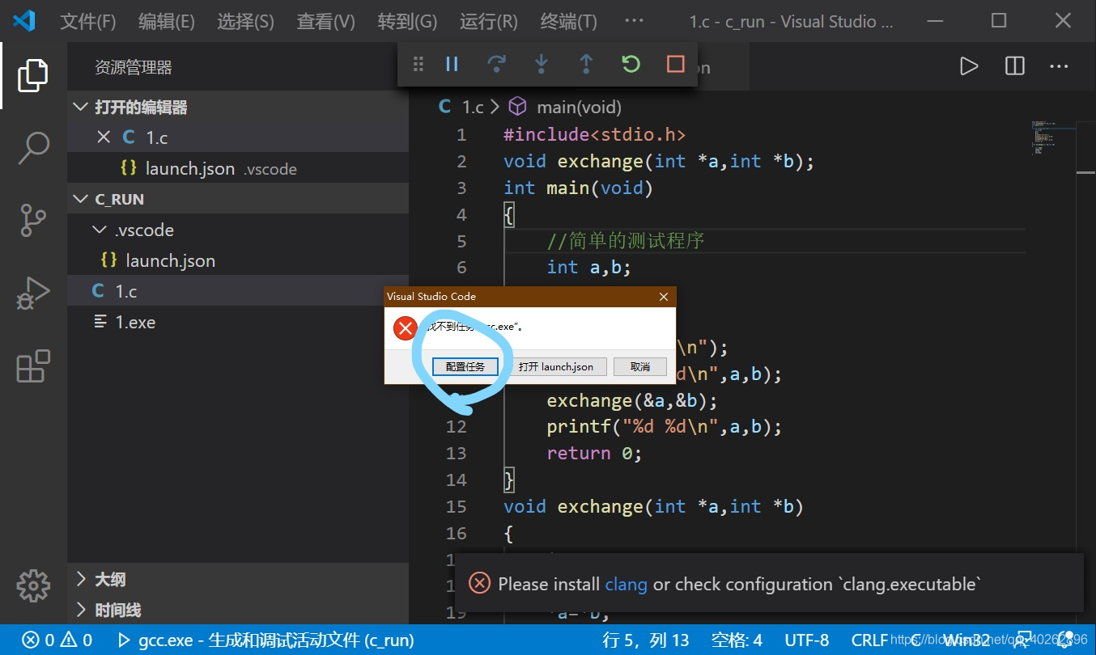Click the VS Code logo icon
The width and height of the screenshot is (1096, 655).
25,20
